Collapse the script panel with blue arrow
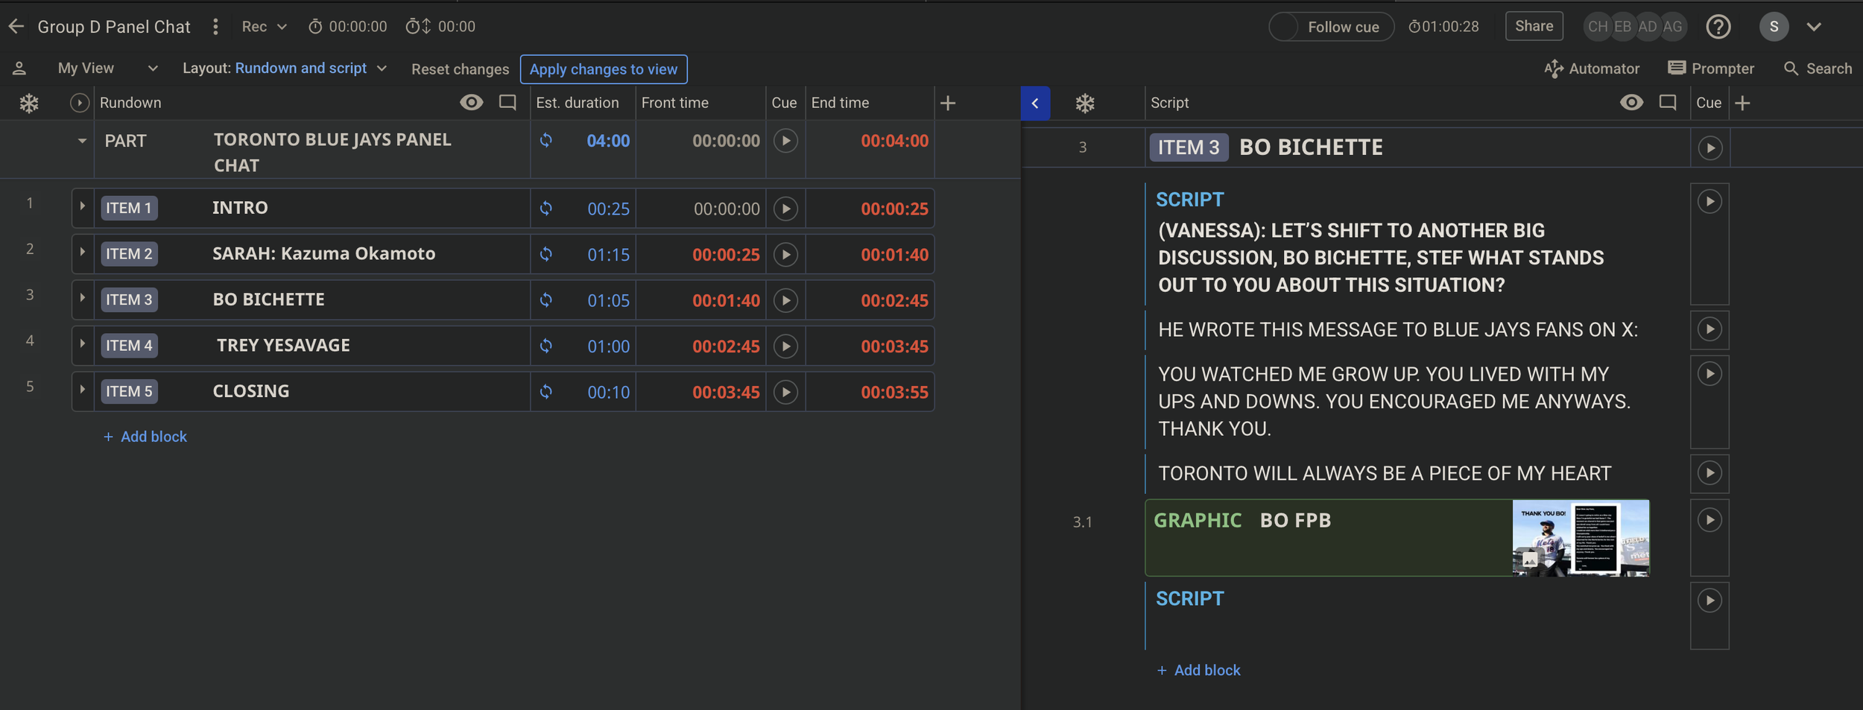Screen dimensions: 1863x710 click(x=1035, y=103)
